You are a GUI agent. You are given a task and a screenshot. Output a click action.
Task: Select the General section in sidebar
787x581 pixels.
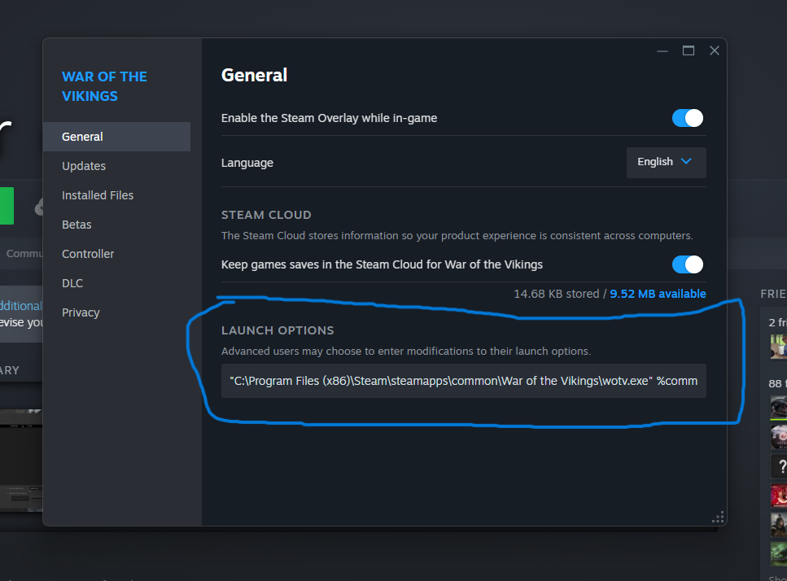point(82,137)
